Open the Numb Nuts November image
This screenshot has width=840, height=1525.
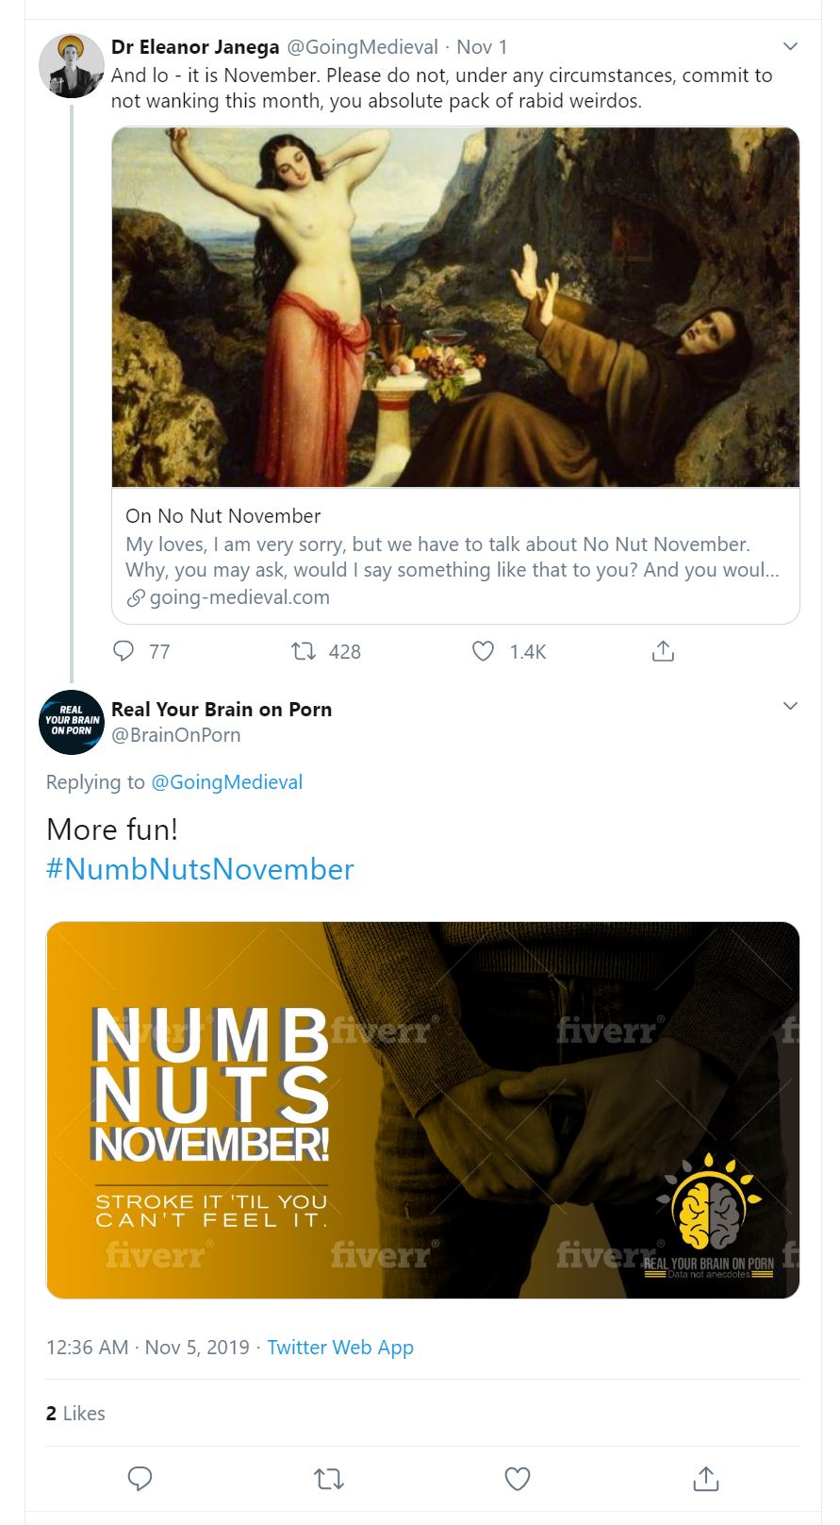pos(422,1110)
